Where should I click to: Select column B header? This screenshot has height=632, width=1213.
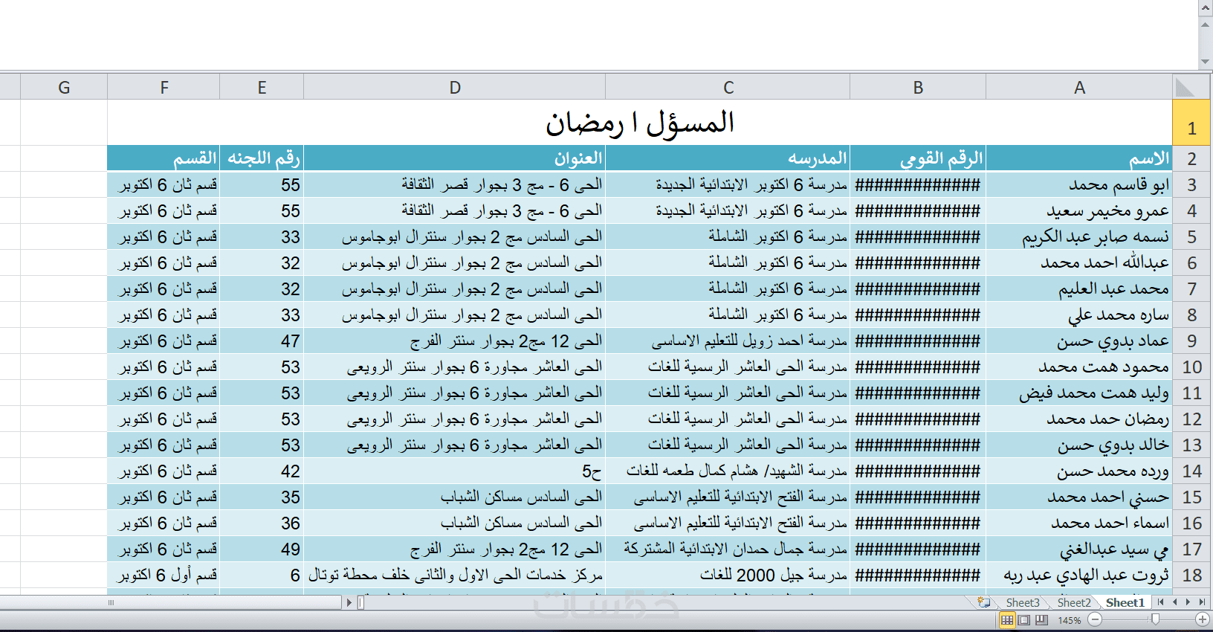[918, 87]
